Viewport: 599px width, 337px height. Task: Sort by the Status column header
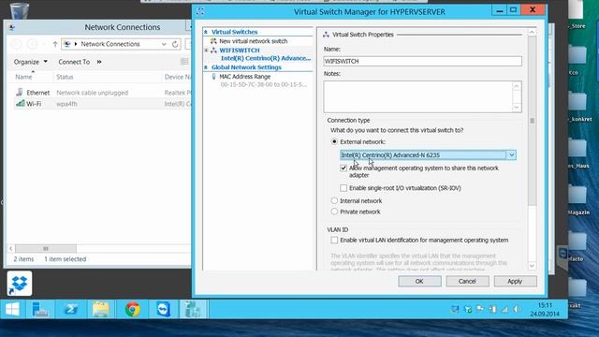click(65, 77)
